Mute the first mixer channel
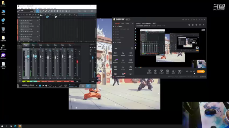The height and width of the screenshot is (128, 229). tap(28, 52)
